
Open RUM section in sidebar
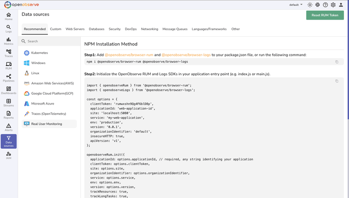[8, 66]
